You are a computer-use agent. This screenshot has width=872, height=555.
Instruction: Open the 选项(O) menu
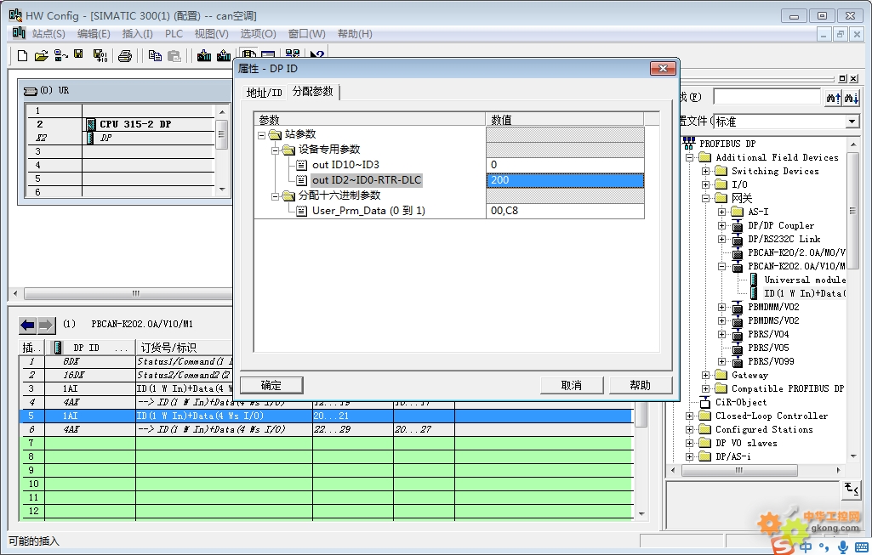point(258,34)
